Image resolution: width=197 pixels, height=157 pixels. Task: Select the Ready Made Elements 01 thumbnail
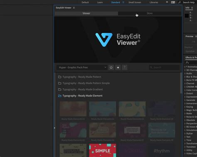73,109
